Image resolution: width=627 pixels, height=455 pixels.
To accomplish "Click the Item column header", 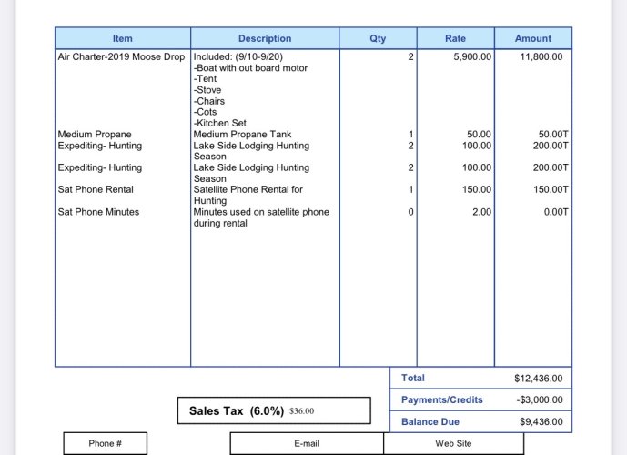I will 122,38.
